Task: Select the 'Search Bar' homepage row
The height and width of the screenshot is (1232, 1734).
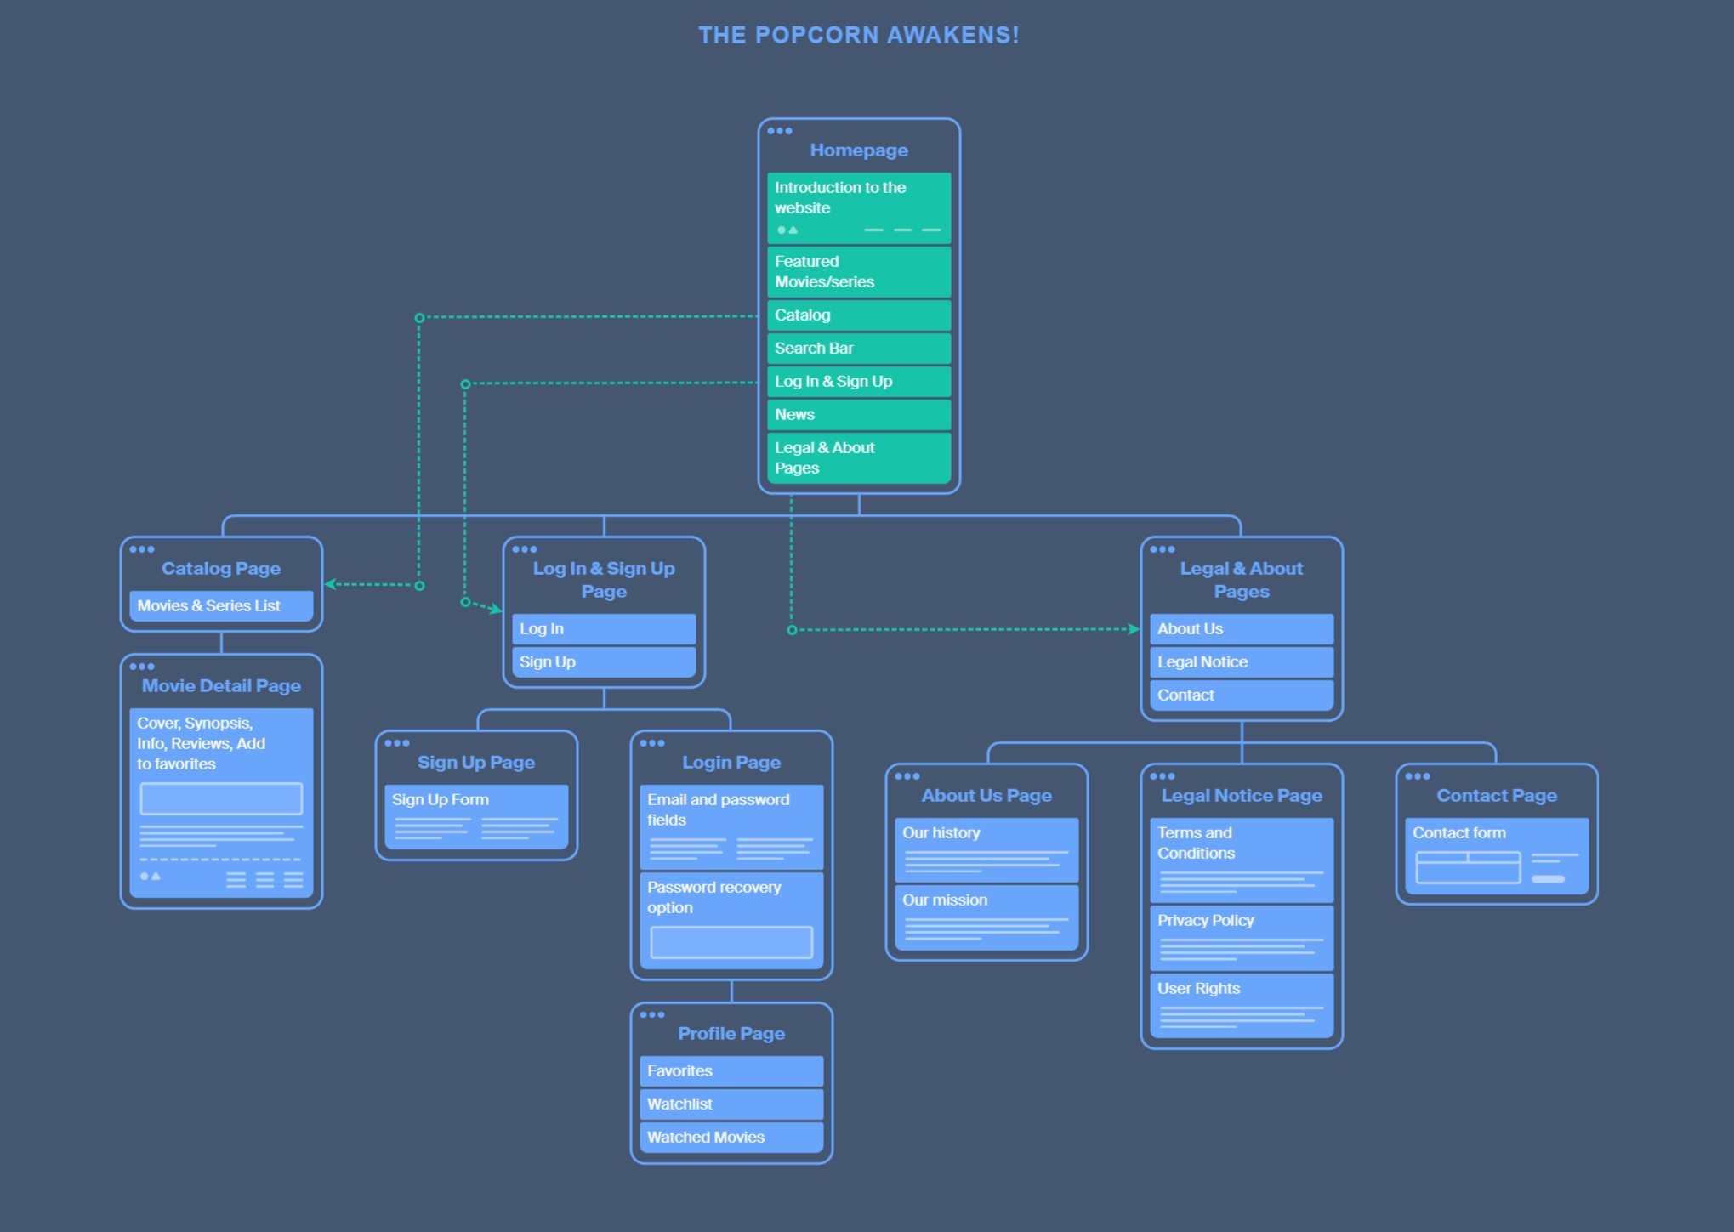Action: pyautogui.click(x=859, y=349)
